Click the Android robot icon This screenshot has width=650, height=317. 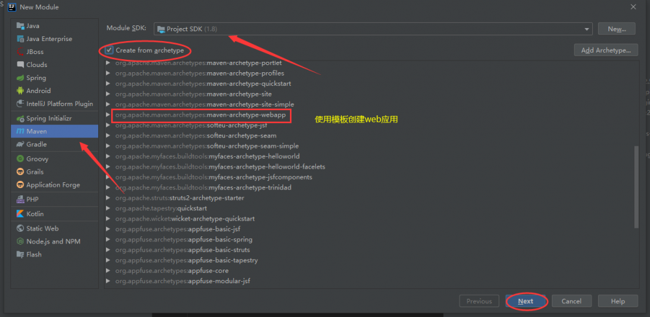20,90
